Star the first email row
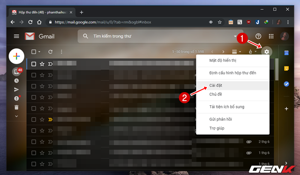This screenshot has width=300, height=175. pos(42,64)
